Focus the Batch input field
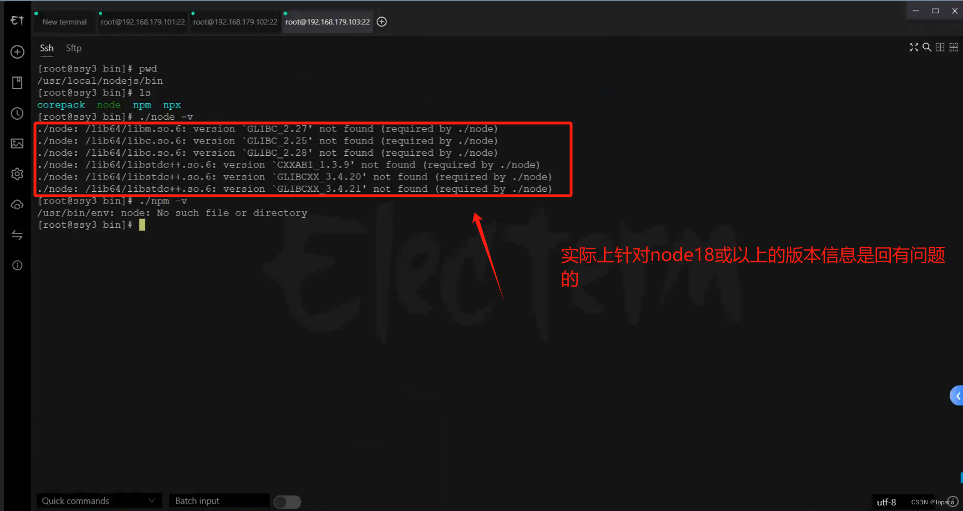963x511 pixels. [219, 501]
